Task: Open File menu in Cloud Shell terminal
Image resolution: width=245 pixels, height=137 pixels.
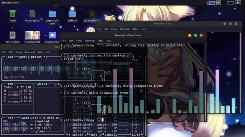Action: click(x=64, y=41)
